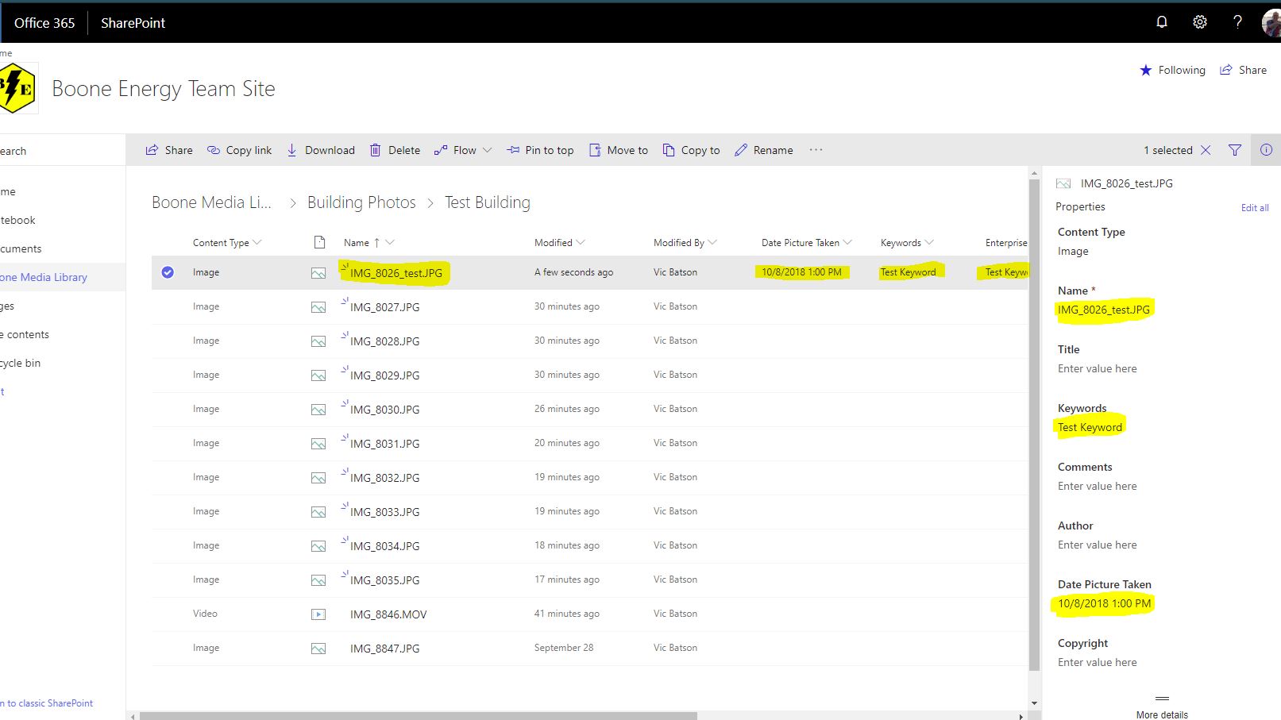Click image icon for IMG_8030.JPG row
1281x720 pixels.
(318, 410)
